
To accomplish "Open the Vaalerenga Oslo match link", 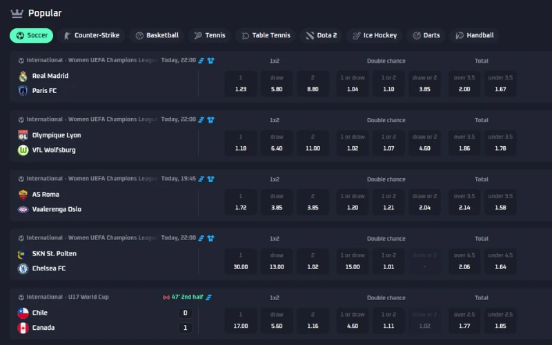I will (57, 209).
